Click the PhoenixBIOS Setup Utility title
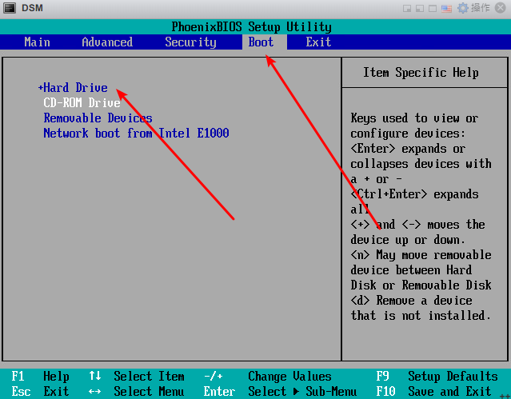Viewport: 511px width, 399px height. tap(252, 26)
